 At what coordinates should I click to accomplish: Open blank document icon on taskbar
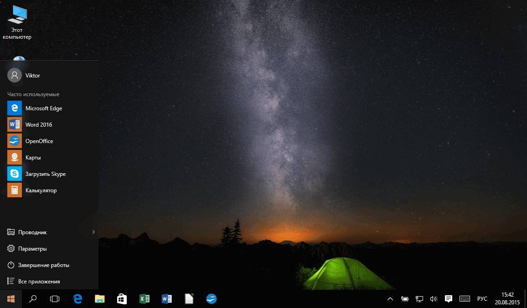[189, 299]
